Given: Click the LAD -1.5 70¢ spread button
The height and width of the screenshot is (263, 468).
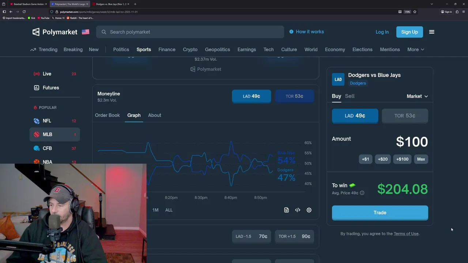Looking at the screenshot, I should [x=252, y=236].
